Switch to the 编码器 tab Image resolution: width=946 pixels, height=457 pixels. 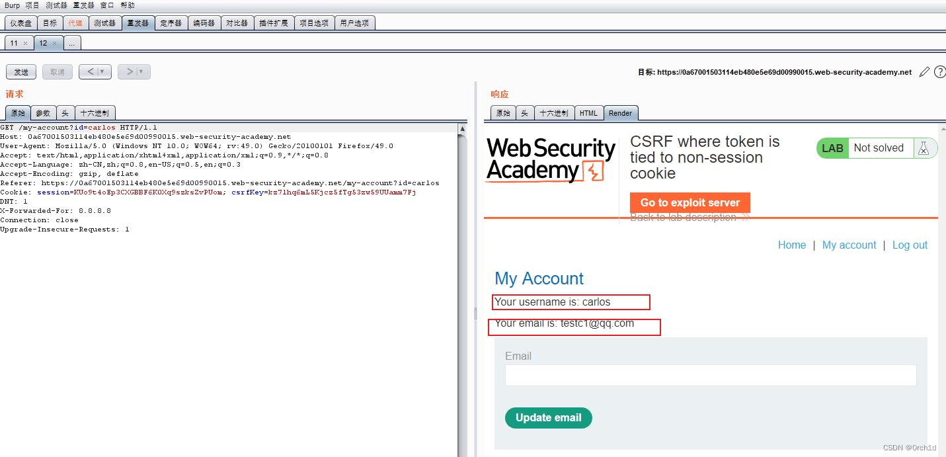coord(204,23)
